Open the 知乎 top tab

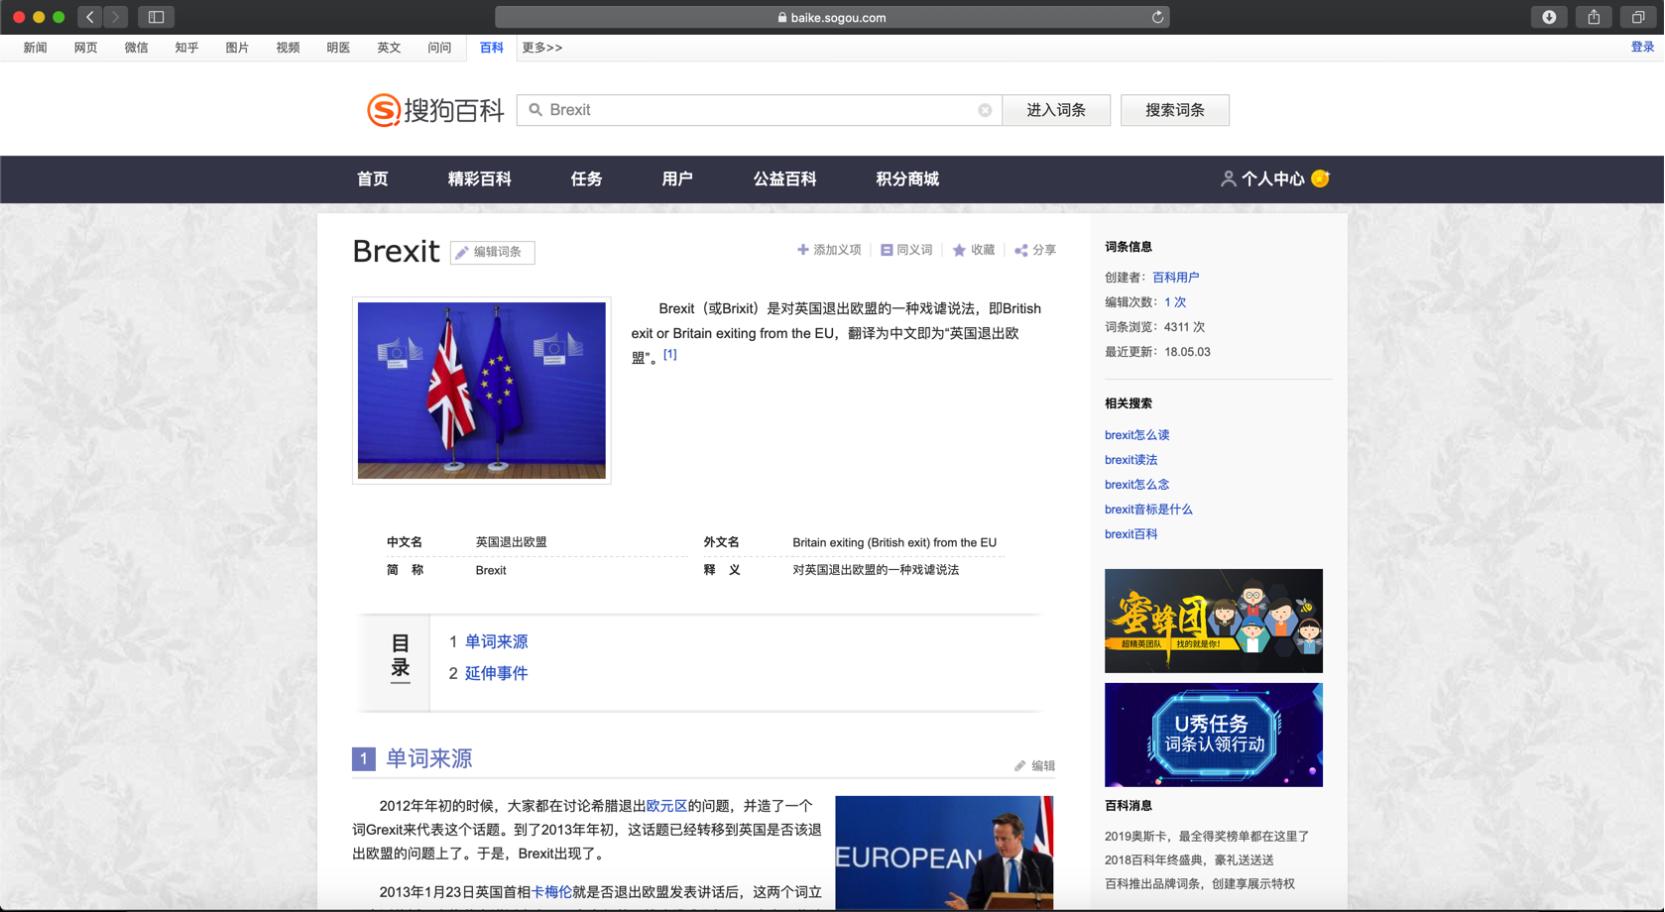(187, 48)
